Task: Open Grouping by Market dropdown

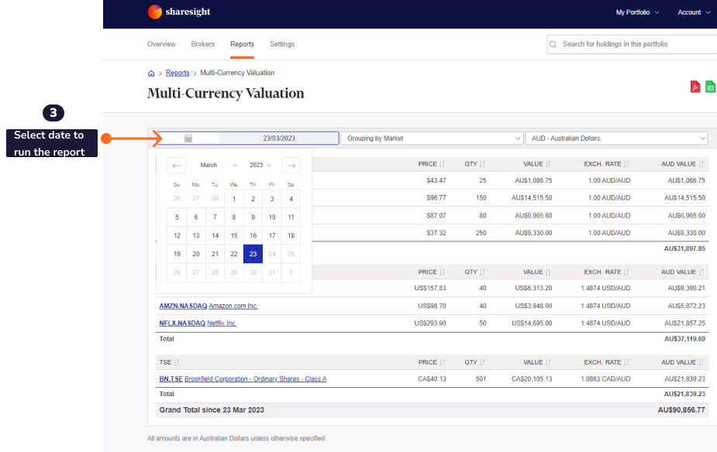Action: [x=432, y=139]
